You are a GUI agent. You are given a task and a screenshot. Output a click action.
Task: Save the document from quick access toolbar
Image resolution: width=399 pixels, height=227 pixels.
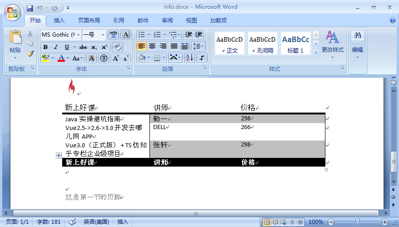coord(30,8)
